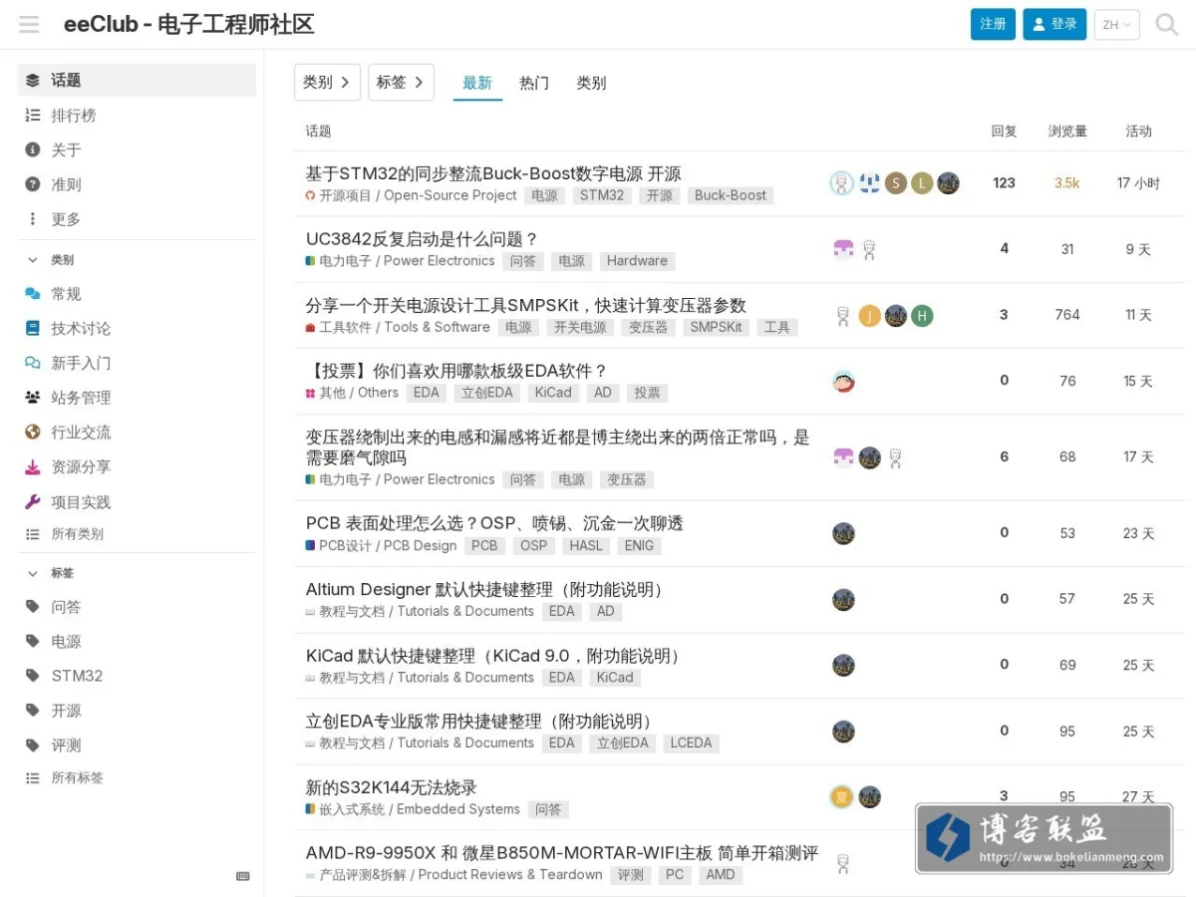This screenshot has width=1196, height=897.
Task: Open the 新的S32K144无法烧录 topic
Action: (392, 787)
